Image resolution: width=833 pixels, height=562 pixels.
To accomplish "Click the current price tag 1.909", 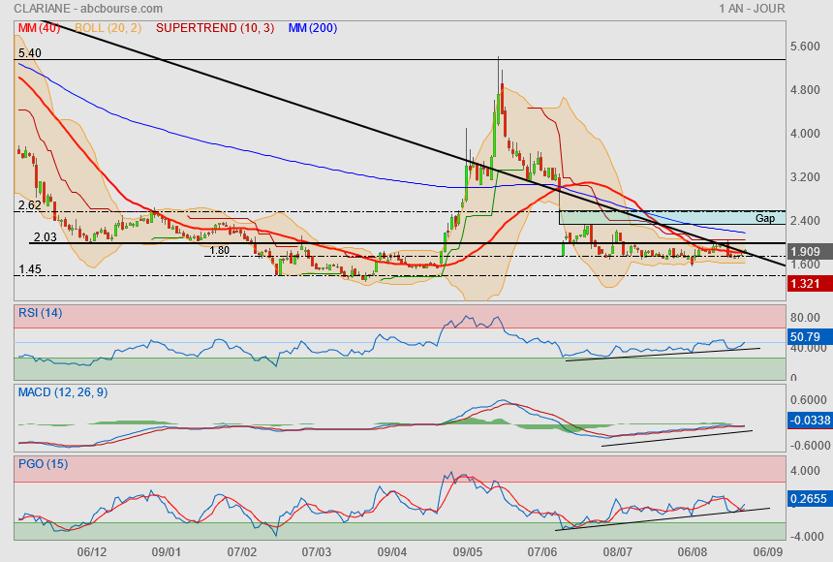I will pos(810,252).
